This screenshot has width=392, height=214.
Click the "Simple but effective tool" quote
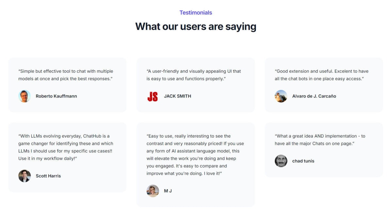click(66, 75)
